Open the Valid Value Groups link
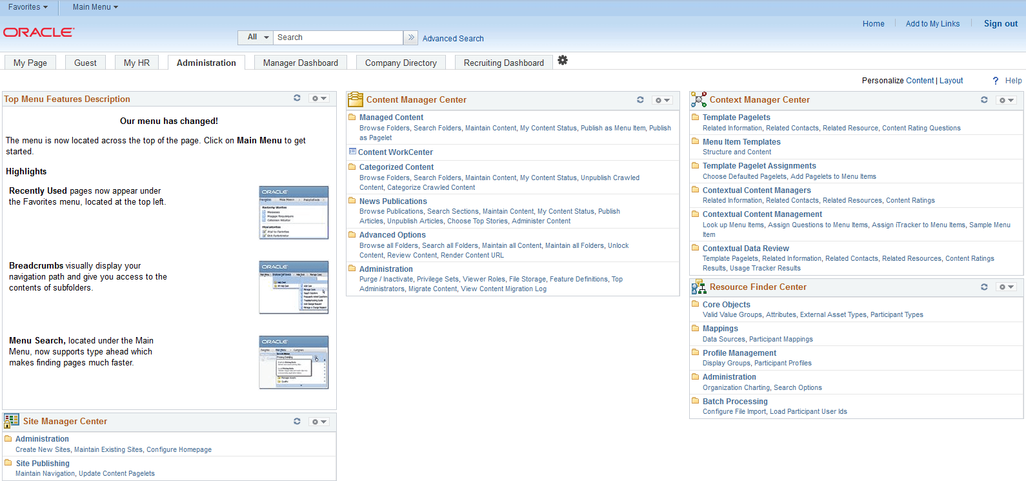This screenshot has height=481, width=1026. coord(732,314)
